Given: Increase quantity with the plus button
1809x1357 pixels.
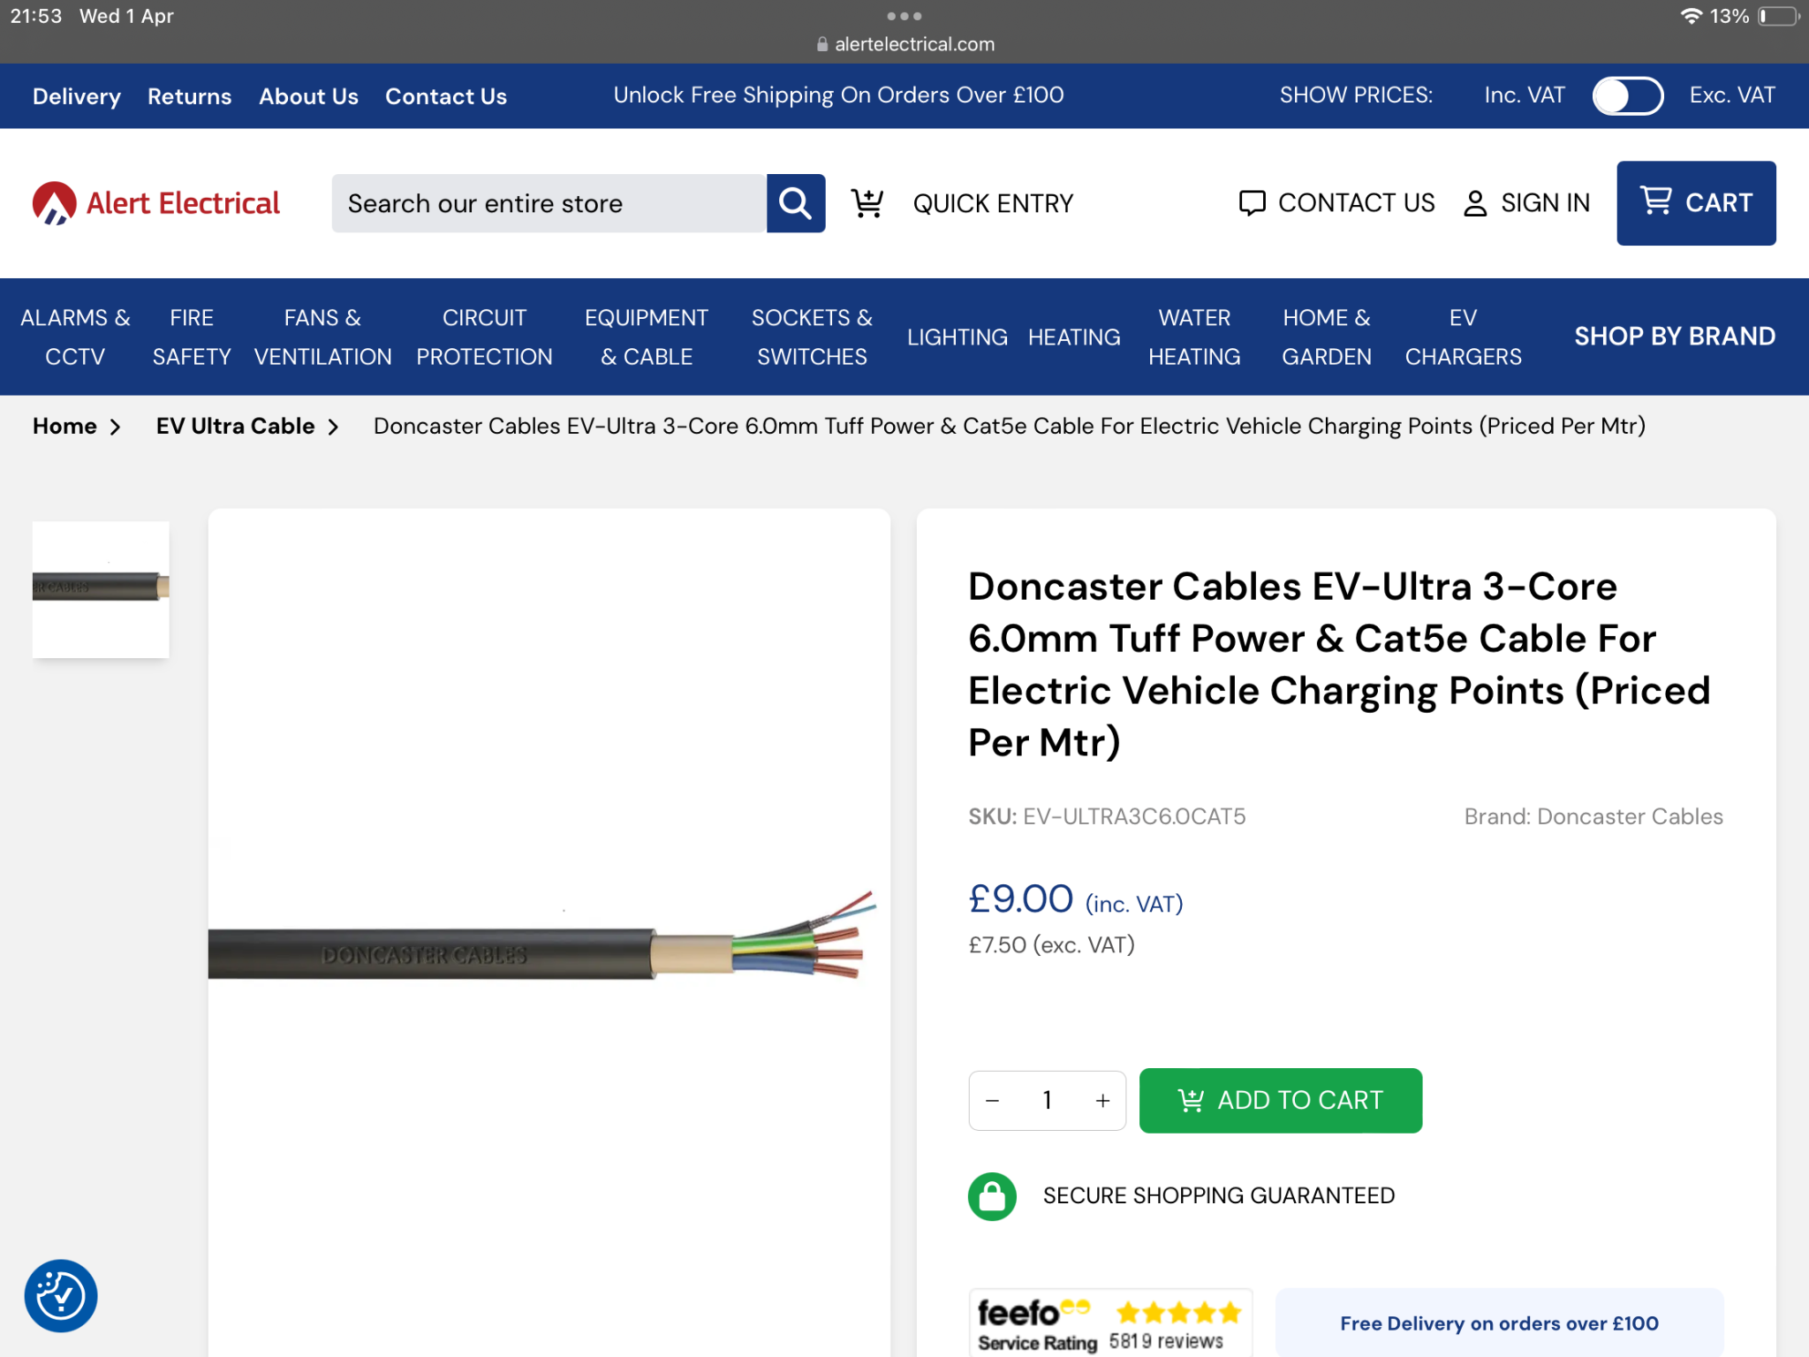Looking at the screenshot, I should click(1102, 1101).
